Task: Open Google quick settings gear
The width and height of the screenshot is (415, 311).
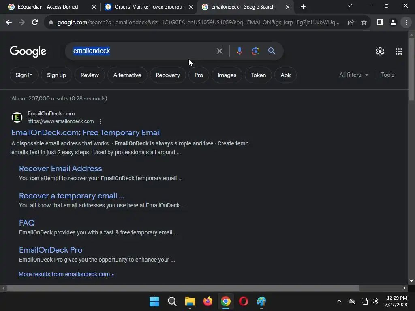Action: [x=380, y=51]
